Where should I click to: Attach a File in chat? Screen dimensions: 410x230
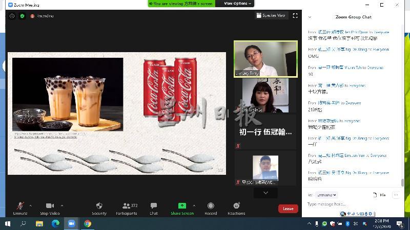(379, 195)
